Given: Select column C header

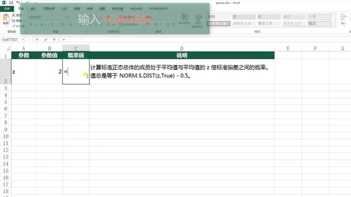Looking at the screenshot, I should (x=76, y=49).
